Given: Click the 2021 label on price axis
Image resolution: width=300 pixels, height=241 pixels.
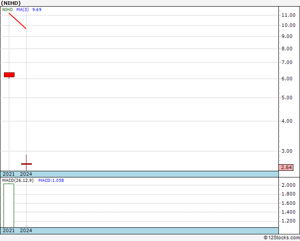Looking at the screenshot, I should coord(9,174).
